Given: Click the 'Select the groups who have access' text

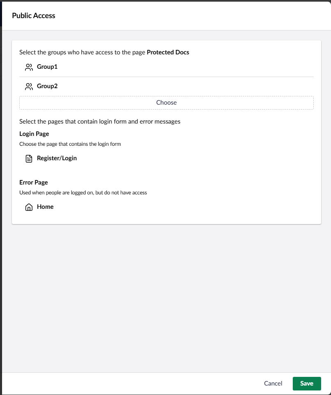Looking at the screenshot, I should point(82,52).
